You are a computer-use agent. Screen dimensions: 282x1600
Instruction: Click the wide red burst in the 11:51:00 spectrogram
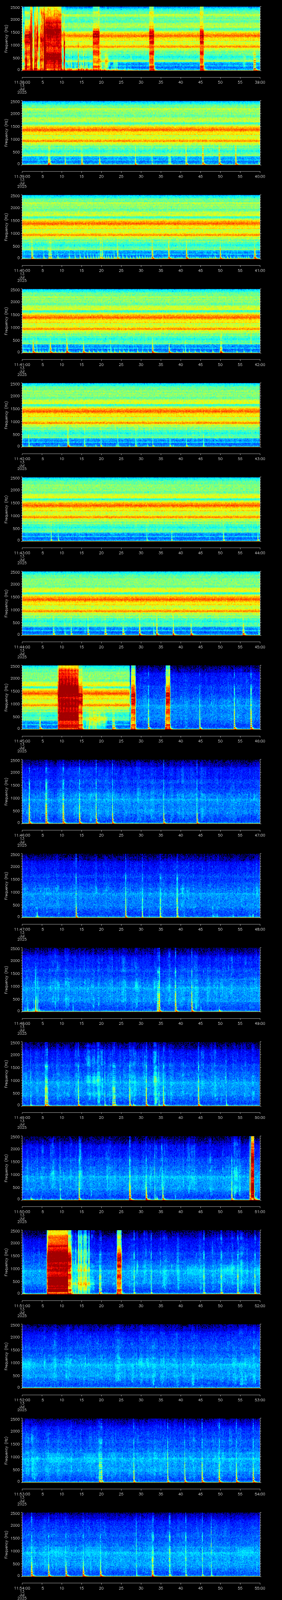pyautogui.click(x=58, y=1262)
